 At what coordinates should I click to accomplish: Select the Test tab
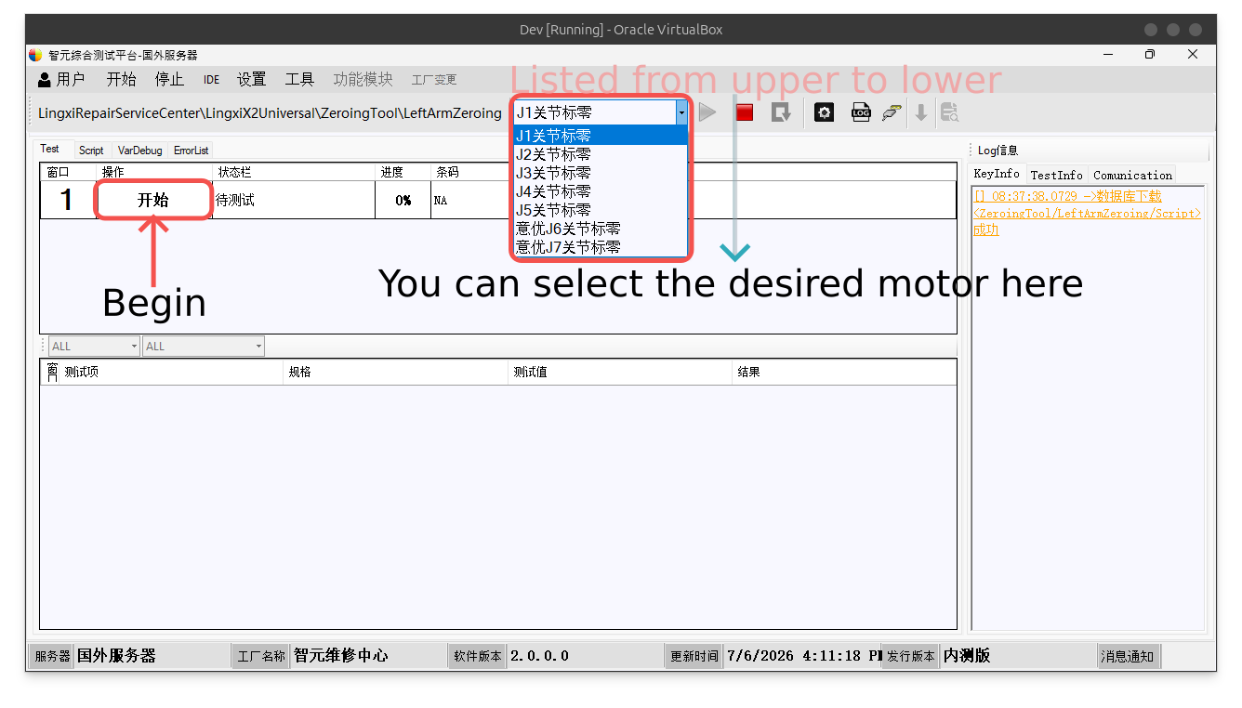pos(50,149)
